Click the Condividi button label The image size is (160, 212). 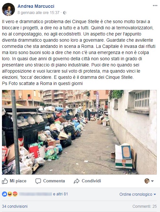point(91,181)
